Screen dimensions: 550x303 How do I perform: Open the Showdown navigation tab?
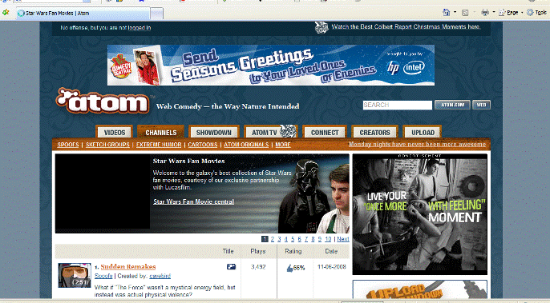[x=213, y=133]
